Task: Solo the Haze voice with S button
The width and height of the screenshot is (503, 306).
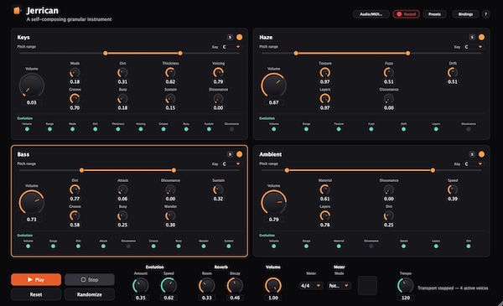Action: [x=472, y=37]
